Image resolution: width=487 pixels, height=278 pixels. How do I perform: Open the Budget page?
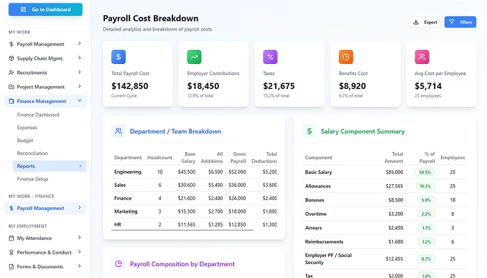tap(25, 140)
